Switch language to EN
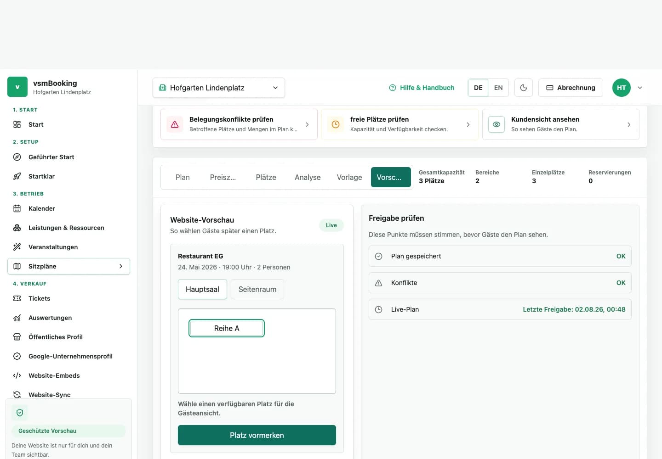 tap(498, 88)
